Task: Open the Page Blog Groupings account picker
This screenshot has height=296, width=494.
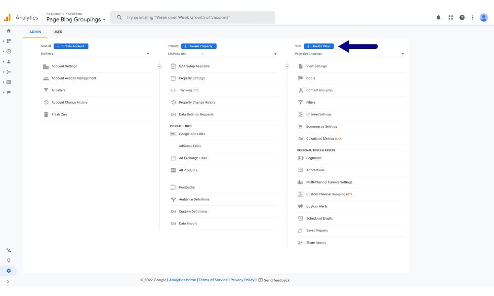Action: (x=76, y=20)
